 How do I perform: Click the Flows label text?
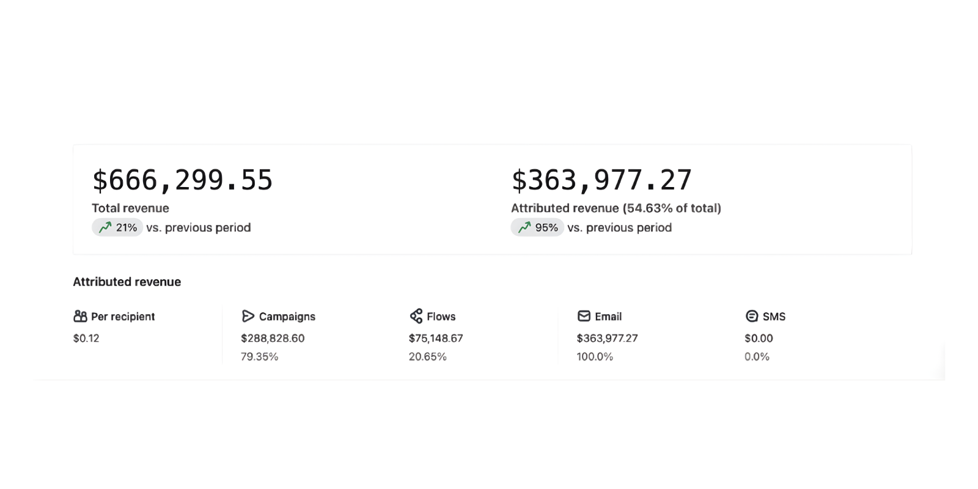click(442, 316)
